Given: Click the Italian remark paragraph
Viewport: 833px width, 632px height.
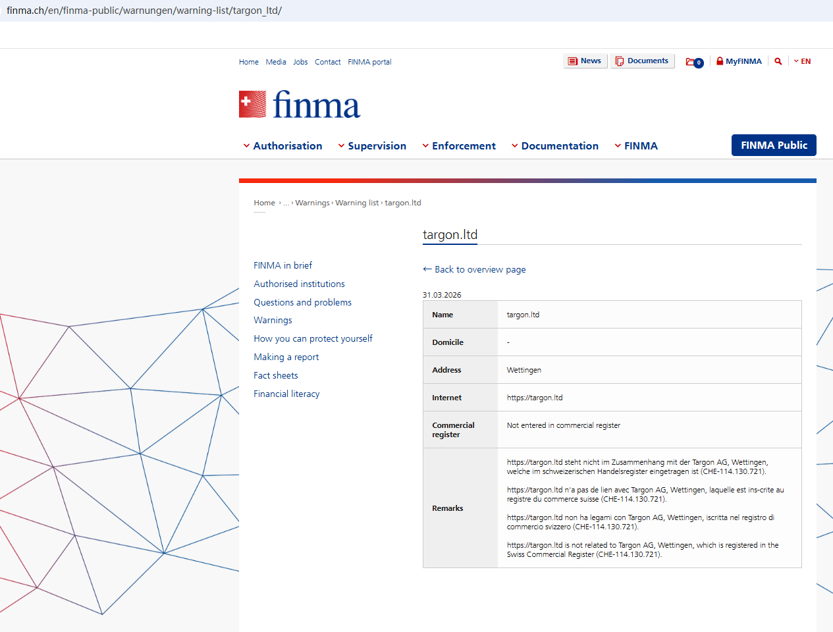Looking at the screenshot, I should coord(641,522).
